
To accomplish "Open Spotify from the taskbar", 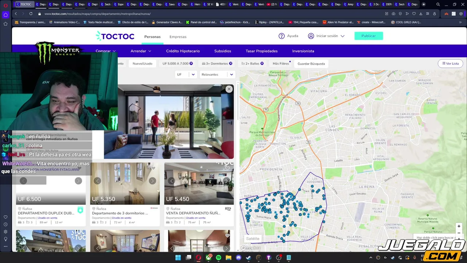I will (219, 258).
